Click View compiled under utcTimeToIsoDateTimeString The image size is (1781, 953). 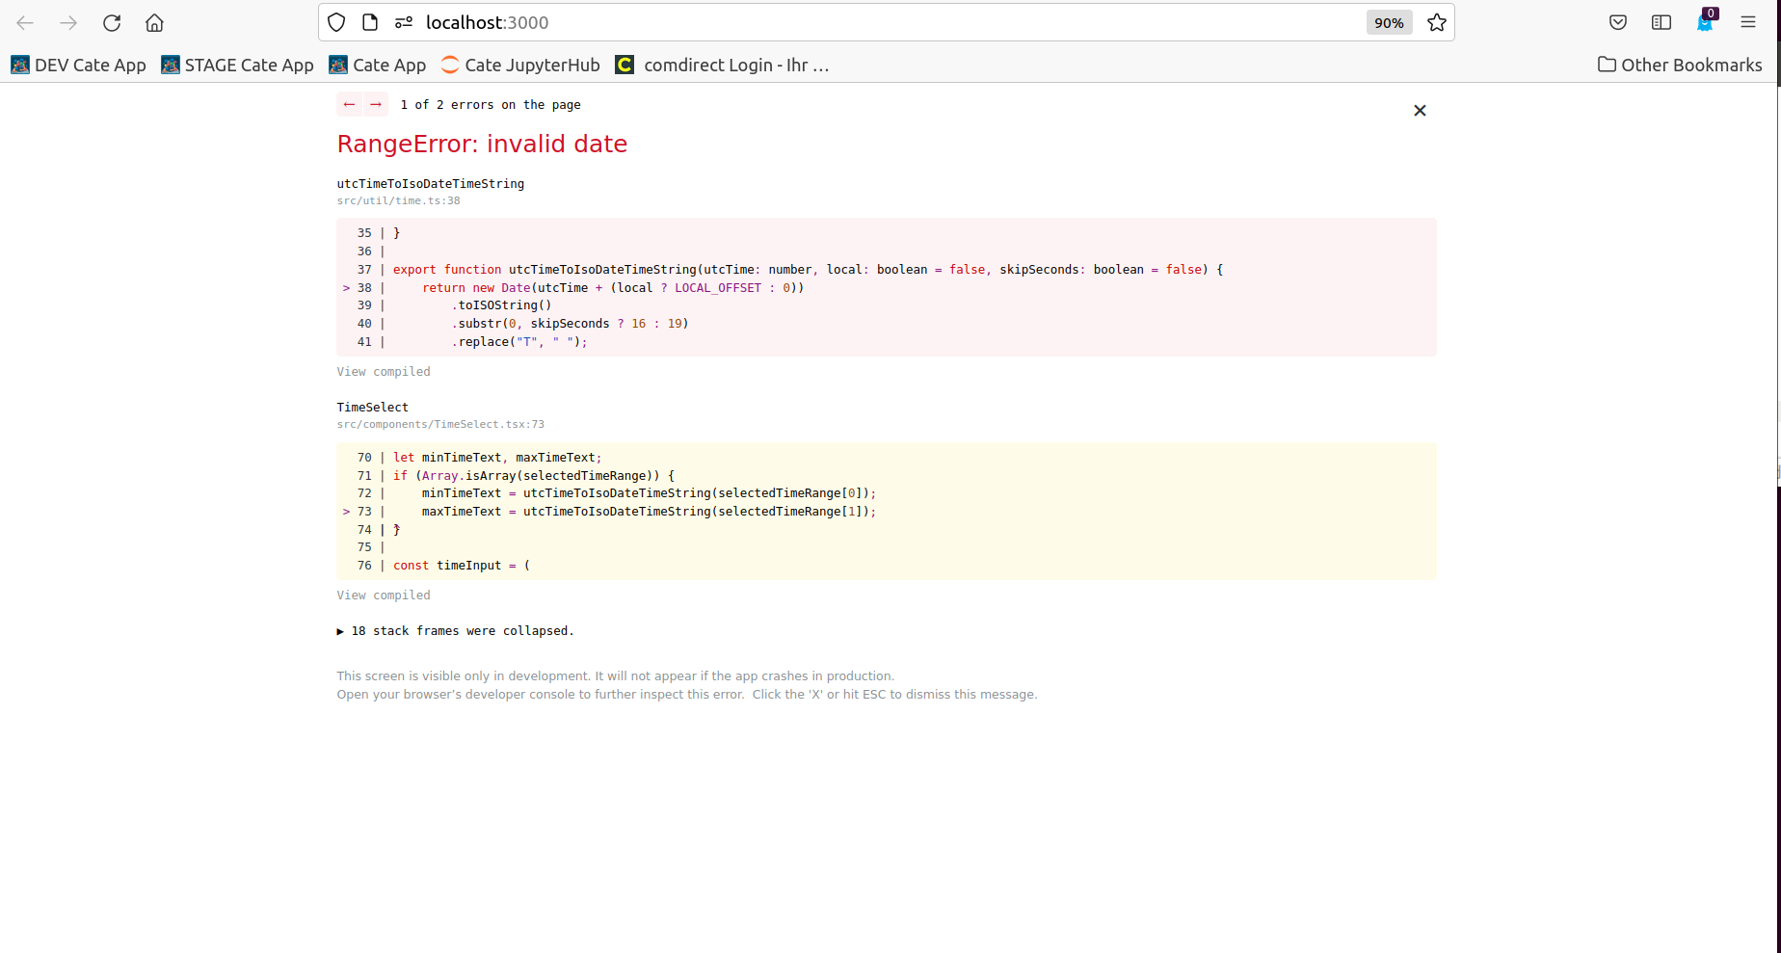click(383, 371)
